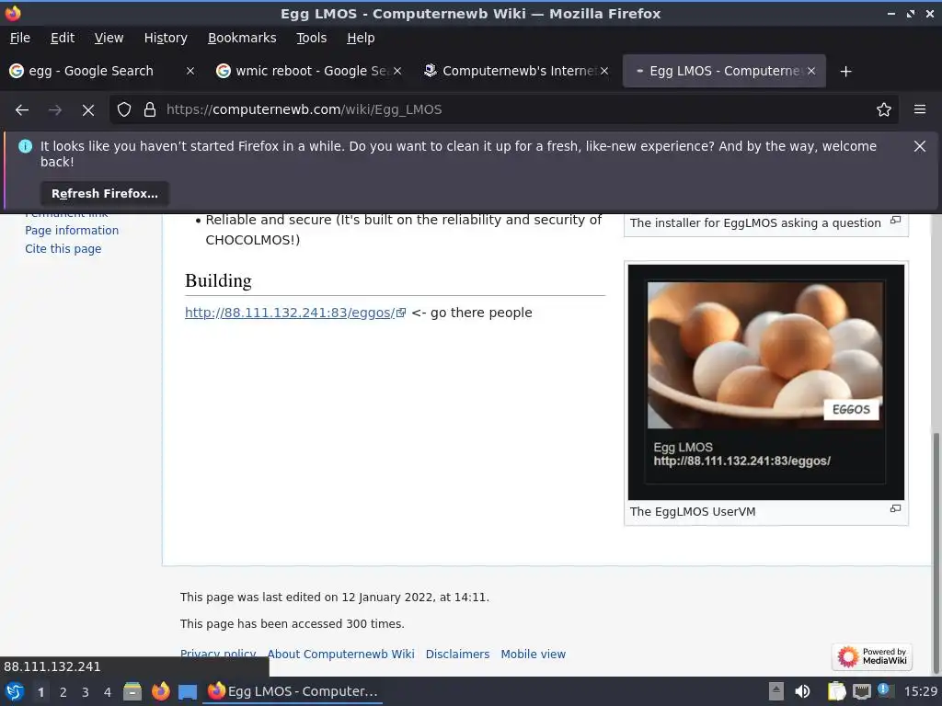Open update notifier tray icon
This screenshot has width=942, height=706.
[885, 690]
